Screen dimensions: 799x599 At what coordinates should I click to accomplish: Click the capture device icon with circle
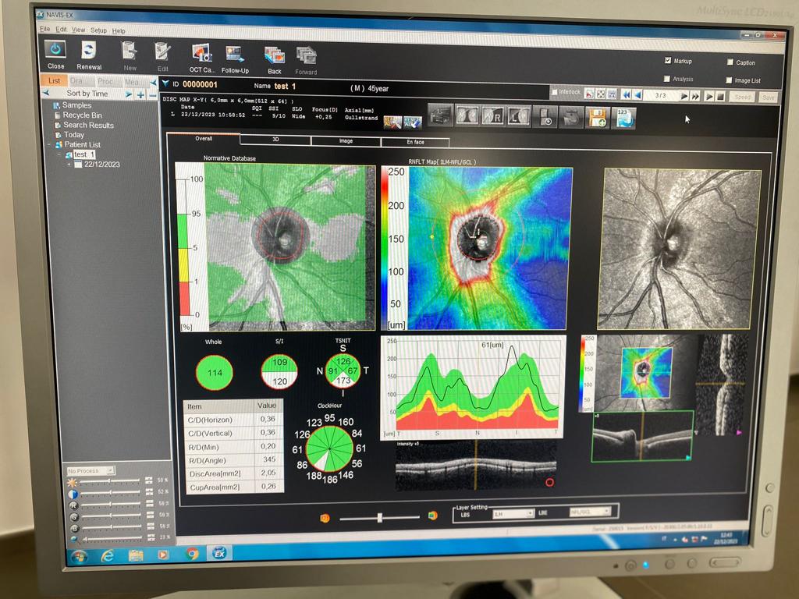point(544,117)
